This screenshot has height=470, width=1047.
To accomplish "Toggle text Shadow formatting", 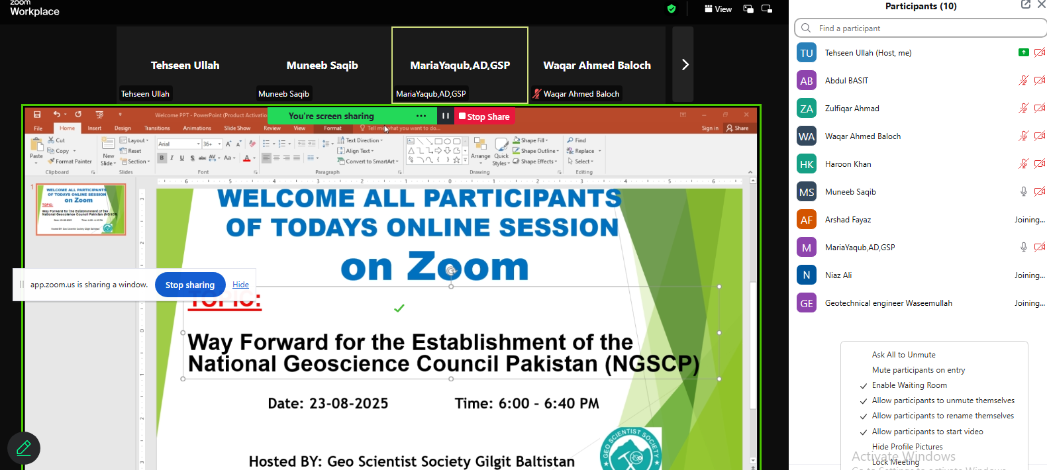I will (x=193, y=158).
